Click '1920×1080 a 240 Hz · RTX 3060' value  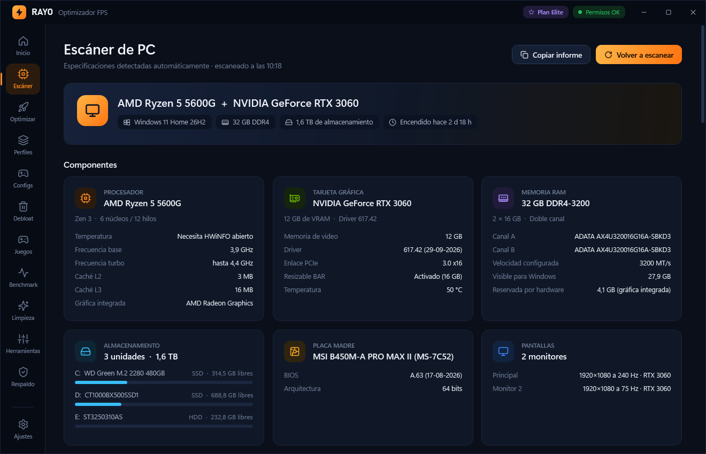click(x=625, y=375)
